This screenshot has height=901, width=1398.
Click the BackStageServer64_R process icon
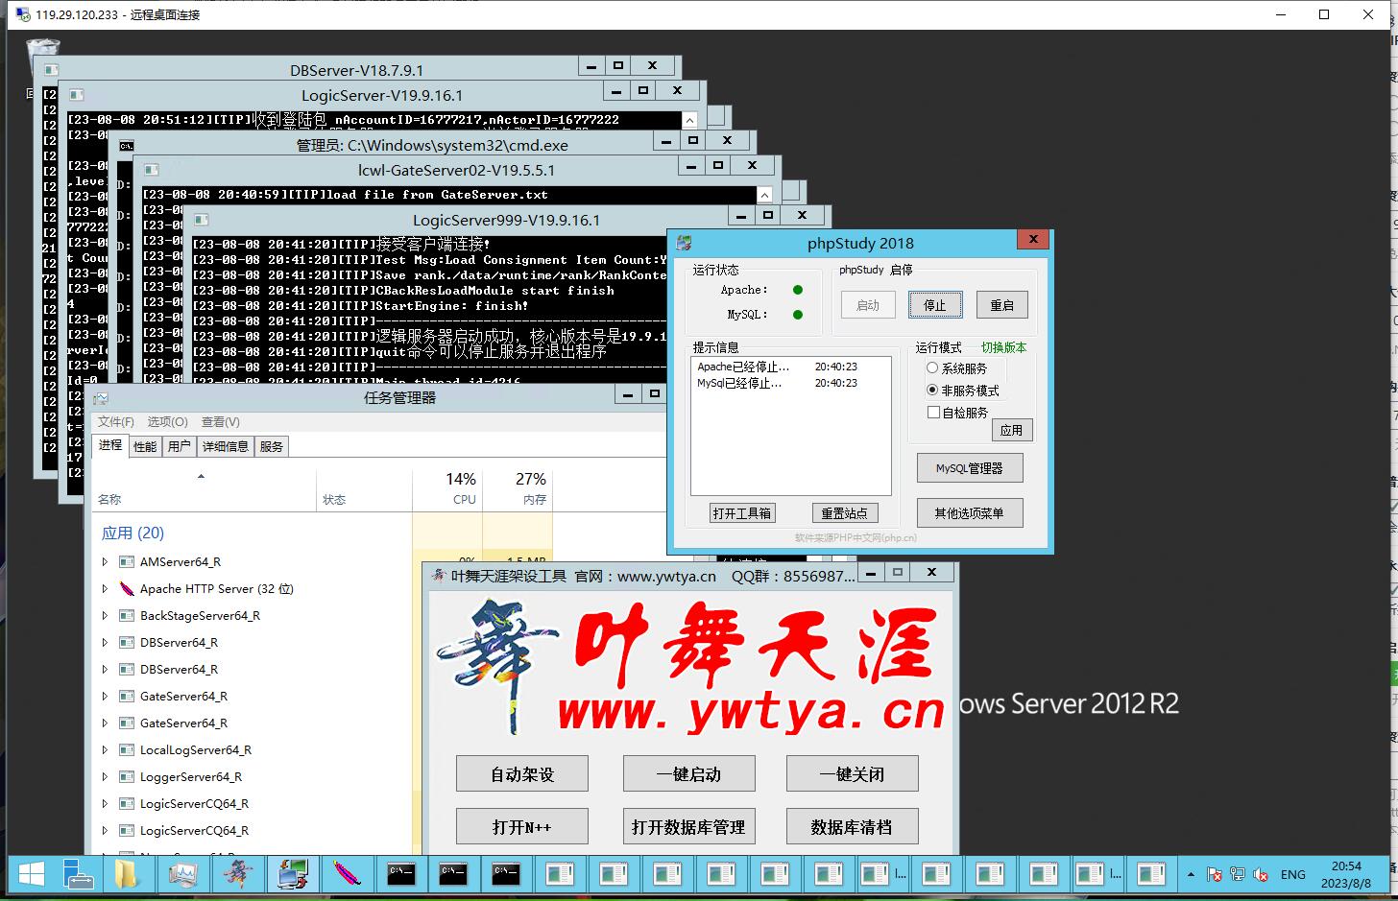click(x=126, y=615)
